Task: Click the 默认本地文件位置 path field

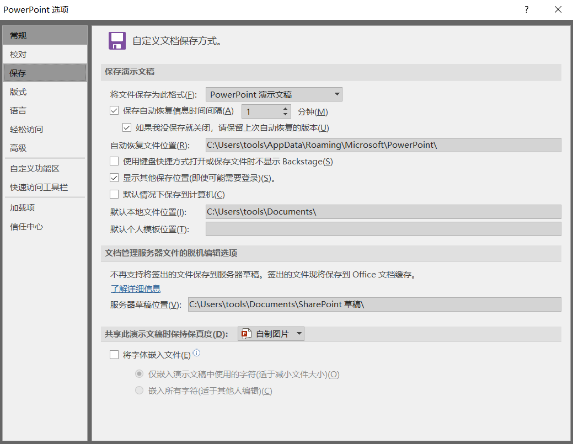Action: click(383, 212)
